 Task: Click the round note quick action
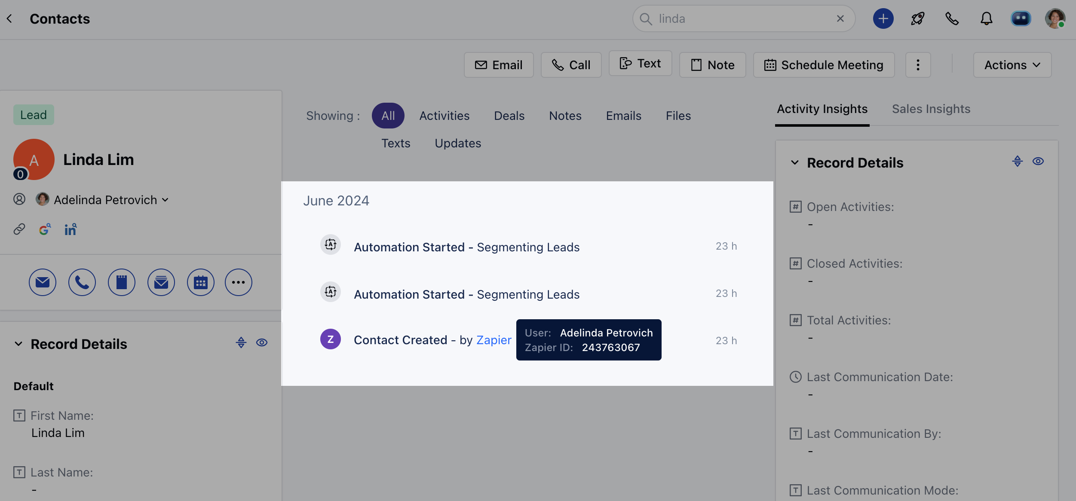(x=122, y=282)
